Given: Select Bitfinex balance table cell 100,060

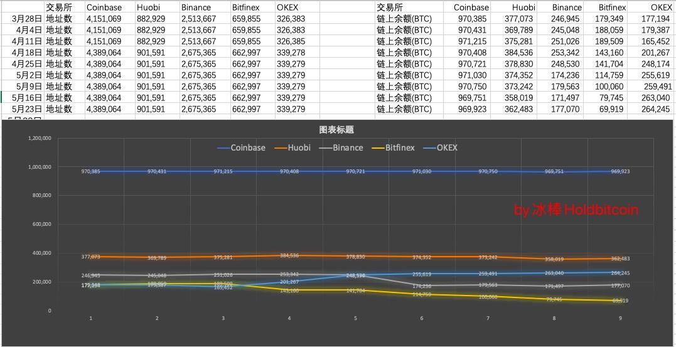Looking at the screenshot, I should click(606, 86).
